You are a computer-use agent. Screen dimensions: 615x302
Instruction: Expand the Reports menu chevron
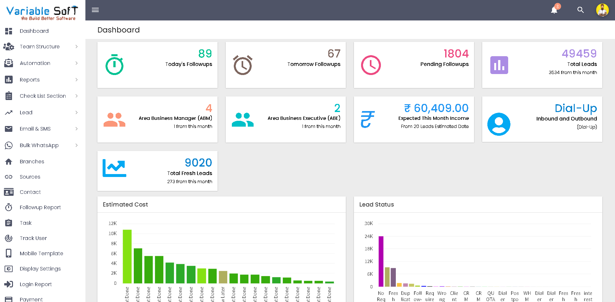pos(77,80)
